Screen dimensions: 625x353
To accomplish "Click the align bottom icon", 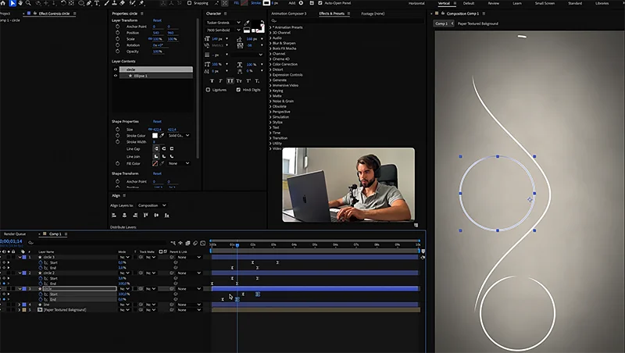I will click(x=166, y=215).
